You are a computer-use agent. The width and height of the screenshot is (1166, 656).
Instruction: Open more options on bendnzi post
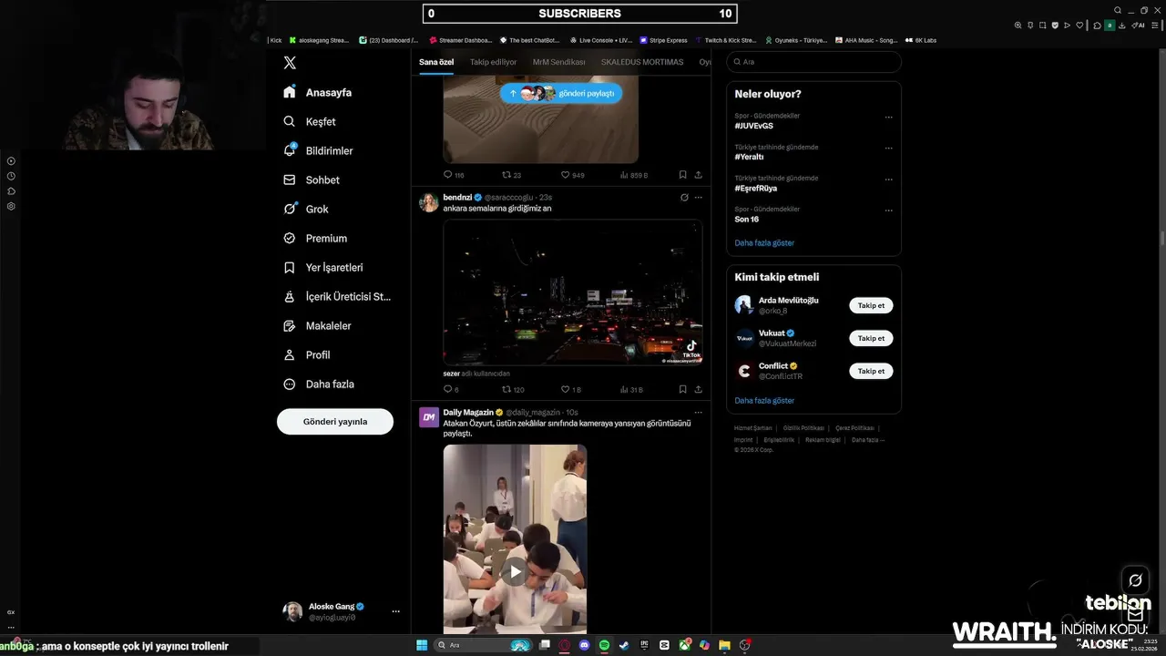[x=699, y=197]
